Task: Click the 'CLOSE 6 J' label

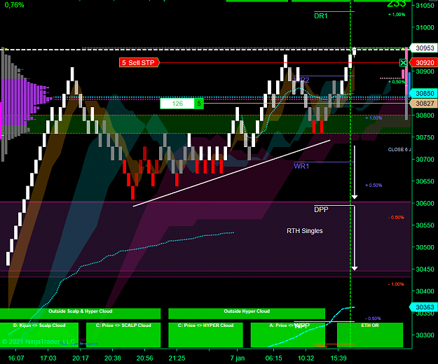Action: pos(399,150)
